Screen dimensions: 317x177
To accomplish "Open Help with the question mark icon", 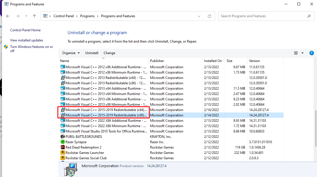I will pos(312,53).
